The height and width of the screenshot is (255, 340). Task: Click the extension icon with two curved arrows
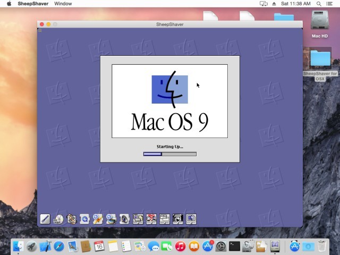click(x=72, y=219)
